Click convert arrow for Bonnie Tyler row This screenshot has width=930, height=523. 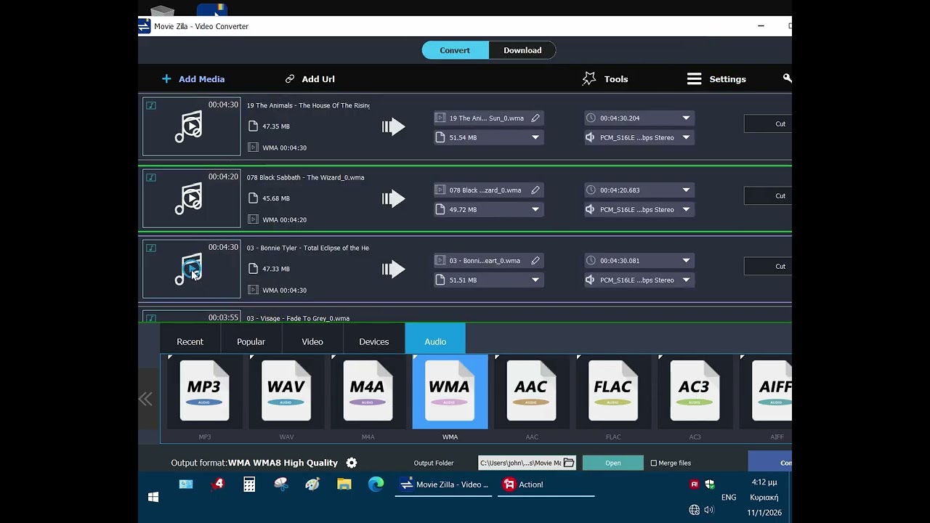point(393,269)
